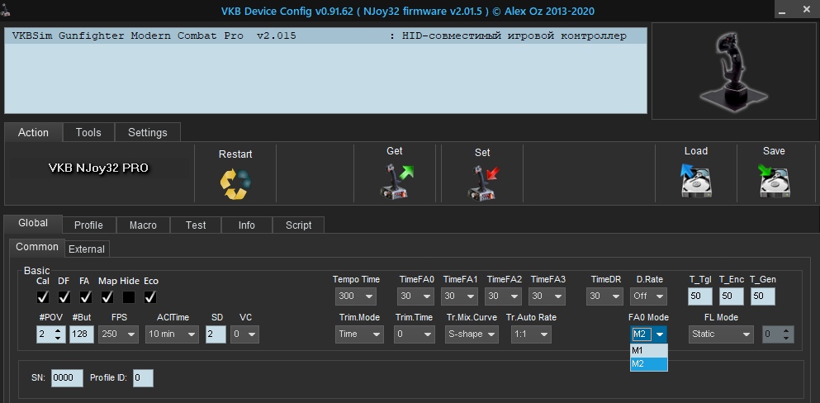The height and width of the screenshot is (403, 820).
Task: Click the #But input field
Action: click(x=82, y=334)
